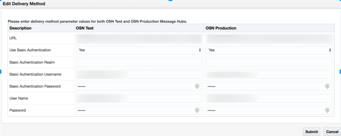The height and width of the screenshot is (136, 341).
Task: Click the OSN Test Password field key icon
Action: tap(197, 110)
